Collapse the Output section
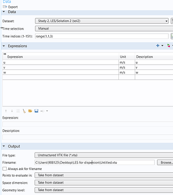Viewport: 173px width, 195px height. pos(4,146)
